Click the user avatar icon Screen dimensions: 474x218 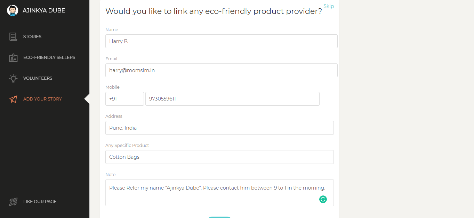(13, 10)
